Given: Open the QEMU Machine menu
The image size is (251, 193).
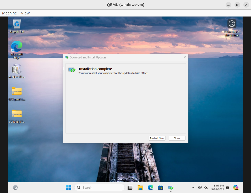Looking at the screenshot, I should (9, 13).
